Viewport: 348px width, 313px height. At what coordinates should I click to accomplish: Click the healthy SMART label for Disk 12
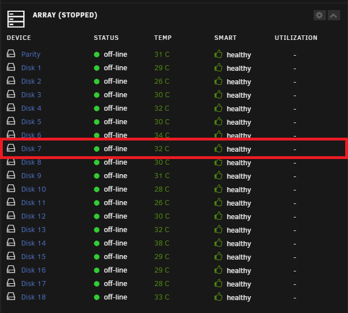coord(239,217)
